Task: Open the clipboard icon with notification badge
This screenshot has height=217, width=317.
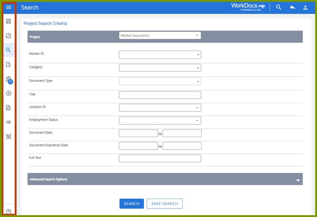Action: (9, 79)
